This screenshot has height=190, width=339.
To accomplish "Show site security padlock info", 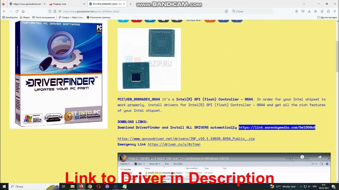I will pyautogui.click(x=55, y=11).
